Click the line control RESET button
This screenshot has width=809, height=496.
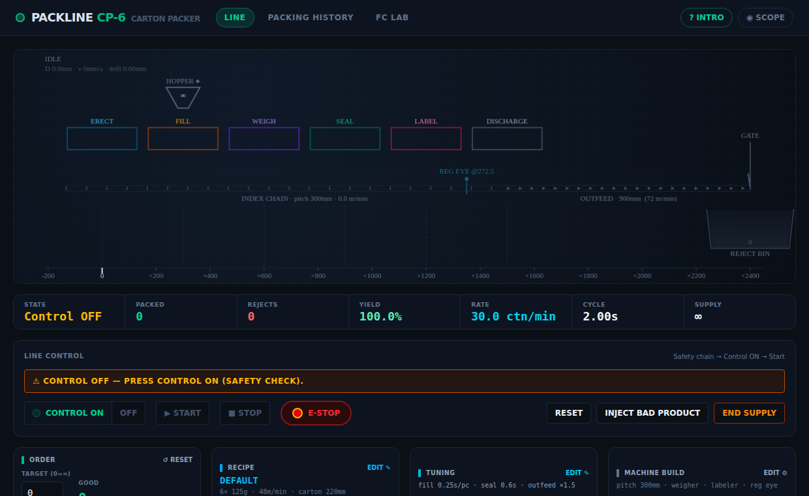pos(569,413)
